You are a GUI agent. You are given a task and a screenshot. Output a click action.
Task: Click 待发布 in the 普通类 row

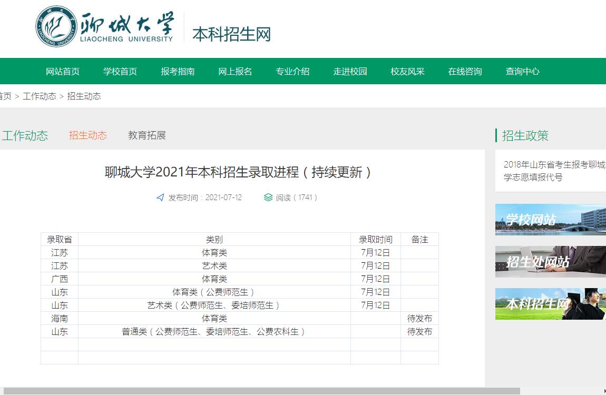pos(419,331)
